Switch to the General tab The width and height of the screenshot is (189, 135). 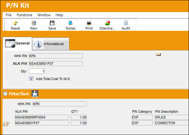[x=17, y=44]
